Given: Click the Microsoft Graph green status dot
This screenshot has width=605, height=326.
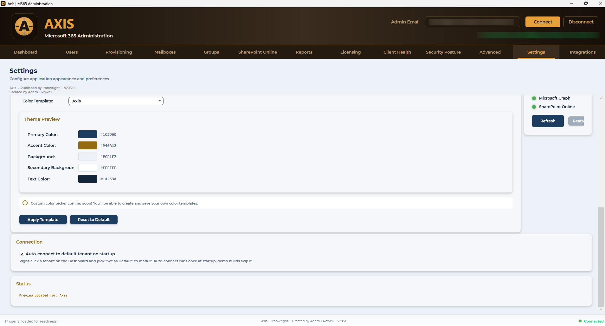Looking at the screenshot, I should (534, 98).
